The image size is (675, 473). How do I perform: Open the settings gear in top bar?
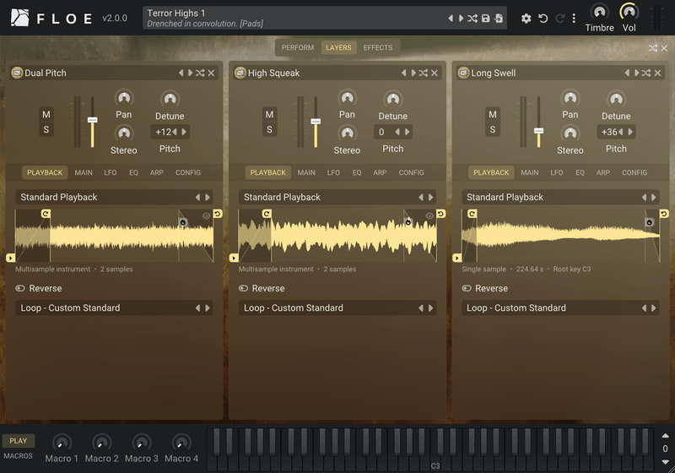[526, 18]
